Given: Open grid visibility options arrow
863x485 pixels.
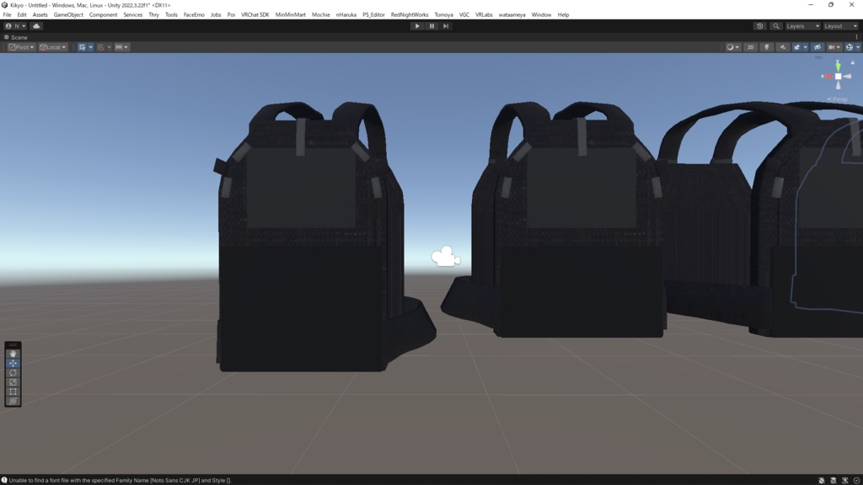Looking at the screenshot, I should point(91,47).
